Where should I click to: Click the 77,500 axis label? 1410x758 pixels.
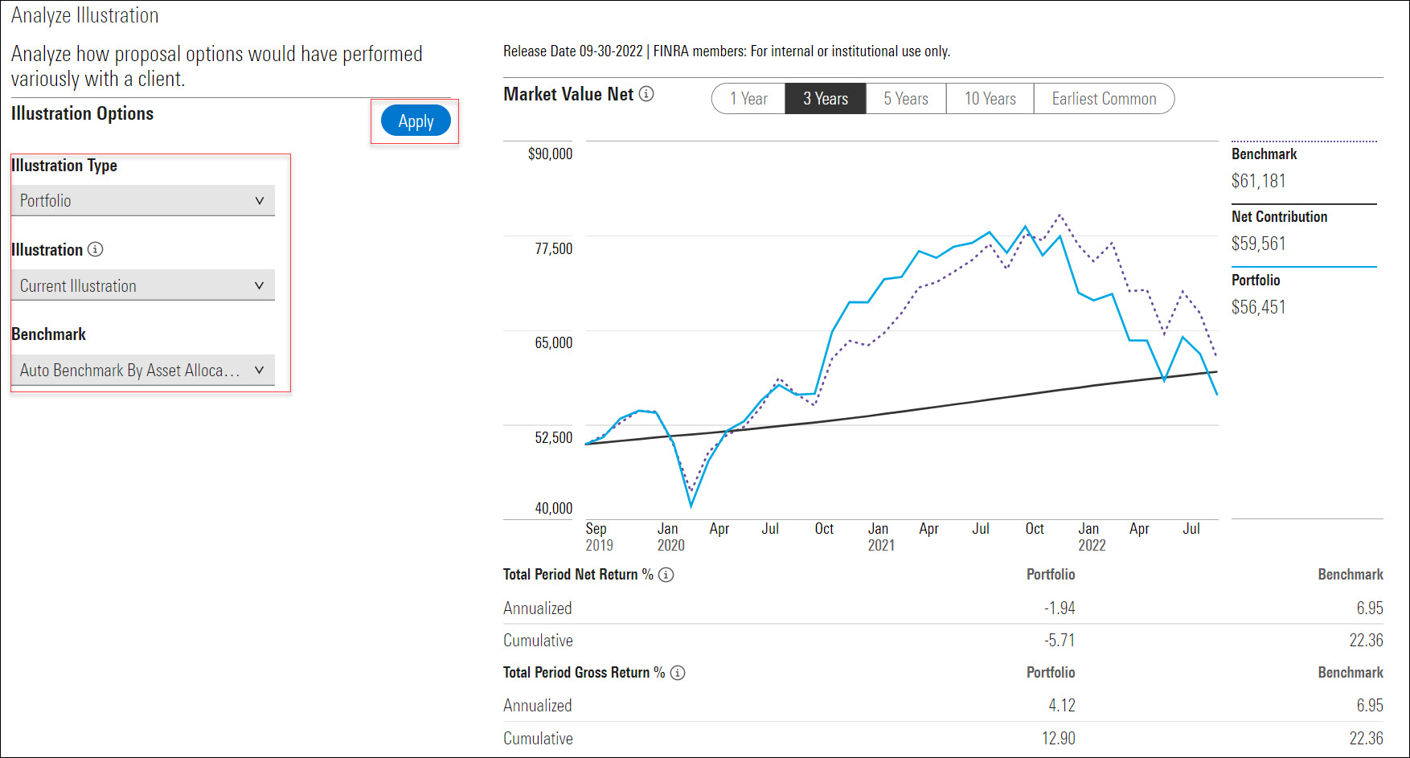pos(554,248)
